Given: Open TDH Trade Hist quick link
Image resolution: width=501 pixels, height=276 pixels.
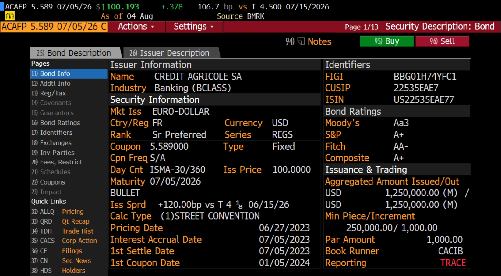Looking at the screenshot, I should point(62,231).
